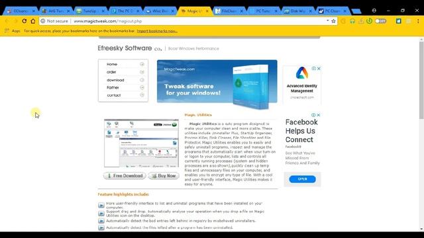The image size is (424, 238).
Task: Click the OPEN button on Facebook ad
Action: [x=302, y=179]
